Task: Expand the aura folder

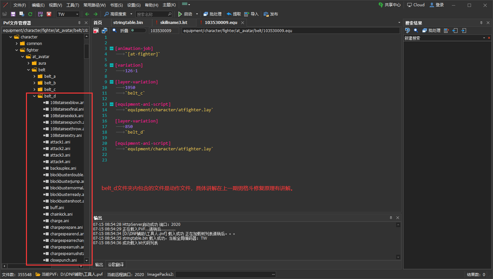Action: point(29,63)
